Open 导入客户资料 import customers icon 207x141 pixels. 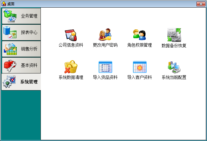139,67
